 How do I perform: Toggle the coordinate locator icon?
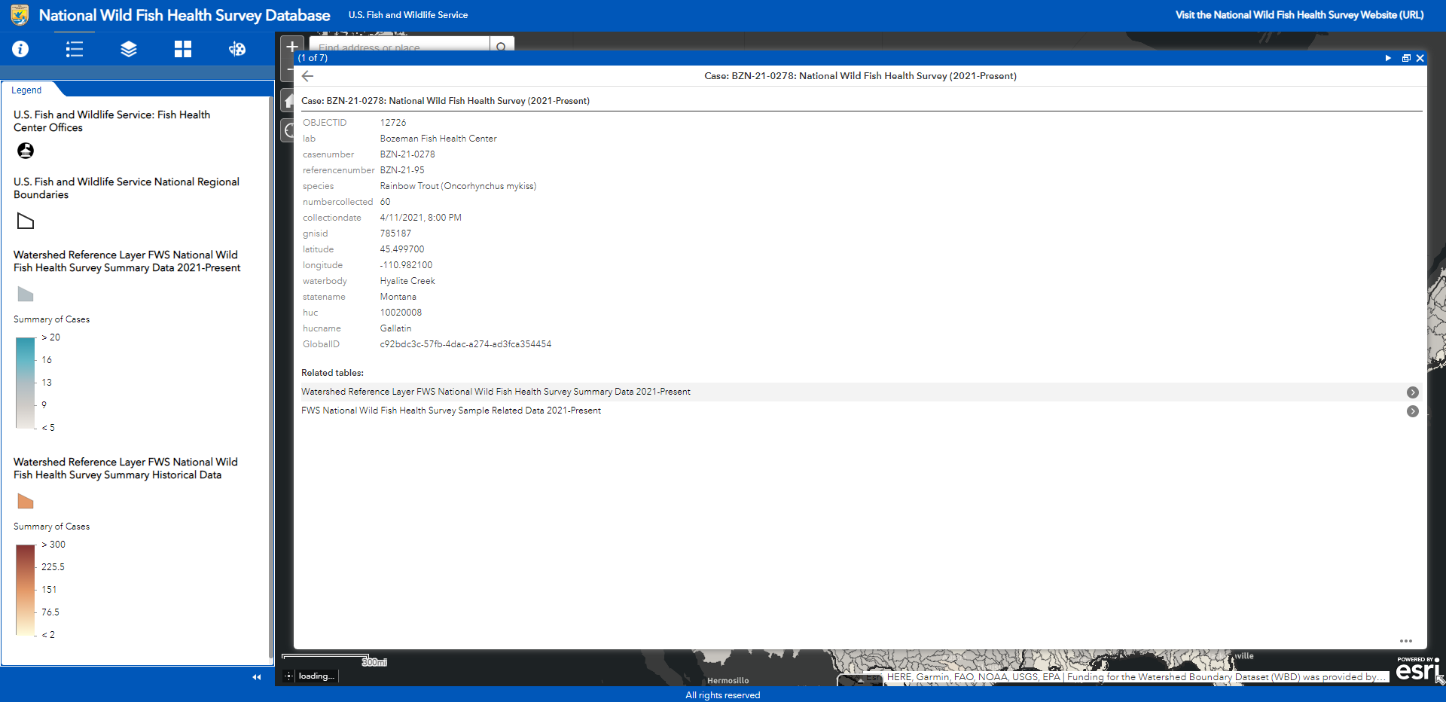288,676
